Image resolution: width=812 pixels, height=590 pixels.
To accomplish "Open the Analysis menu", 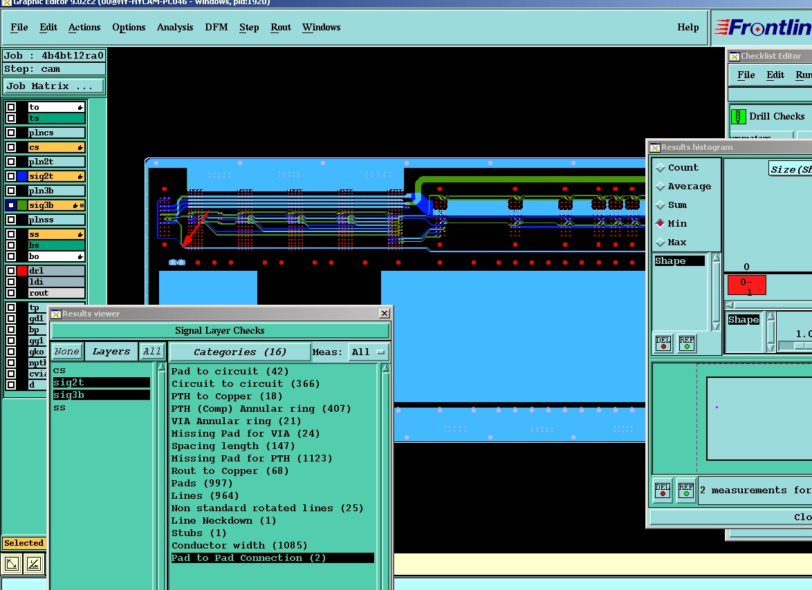I will [x=175, y=28].
